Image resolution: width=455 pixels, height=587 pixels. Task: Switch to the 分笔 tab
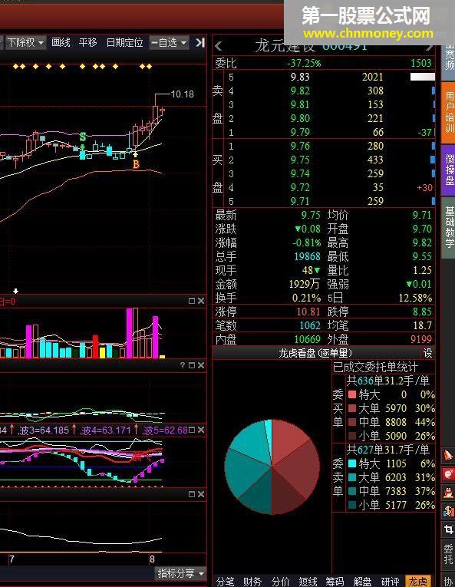tap(225, 582)
